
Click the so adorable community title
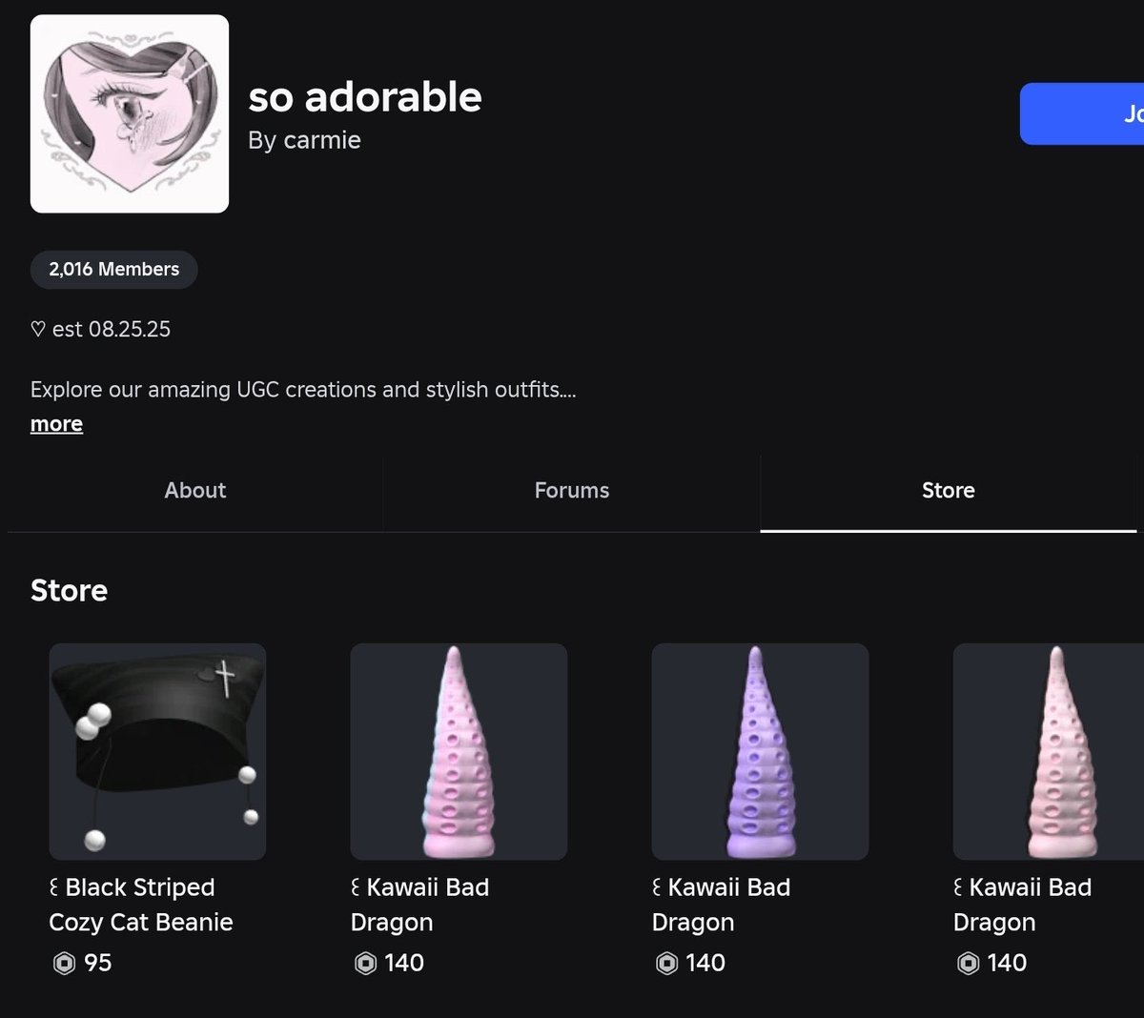(365, 96)
